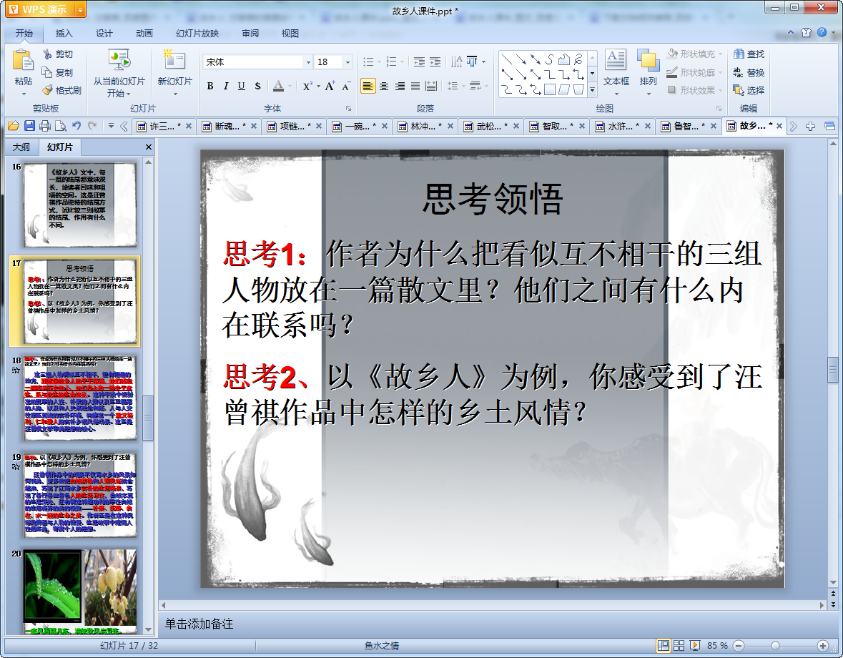Zoom out with minus button
The height and width of the screenshot is (658, 843).
[x=739, y=645]
